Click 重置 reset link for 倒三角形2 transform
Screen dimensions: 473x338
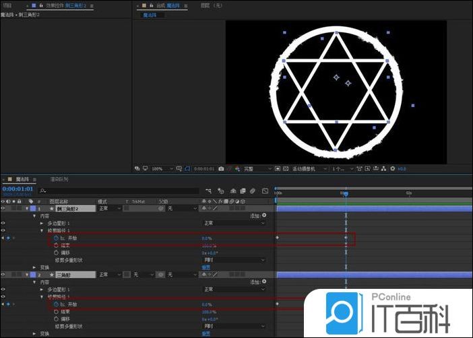[206, 267]
